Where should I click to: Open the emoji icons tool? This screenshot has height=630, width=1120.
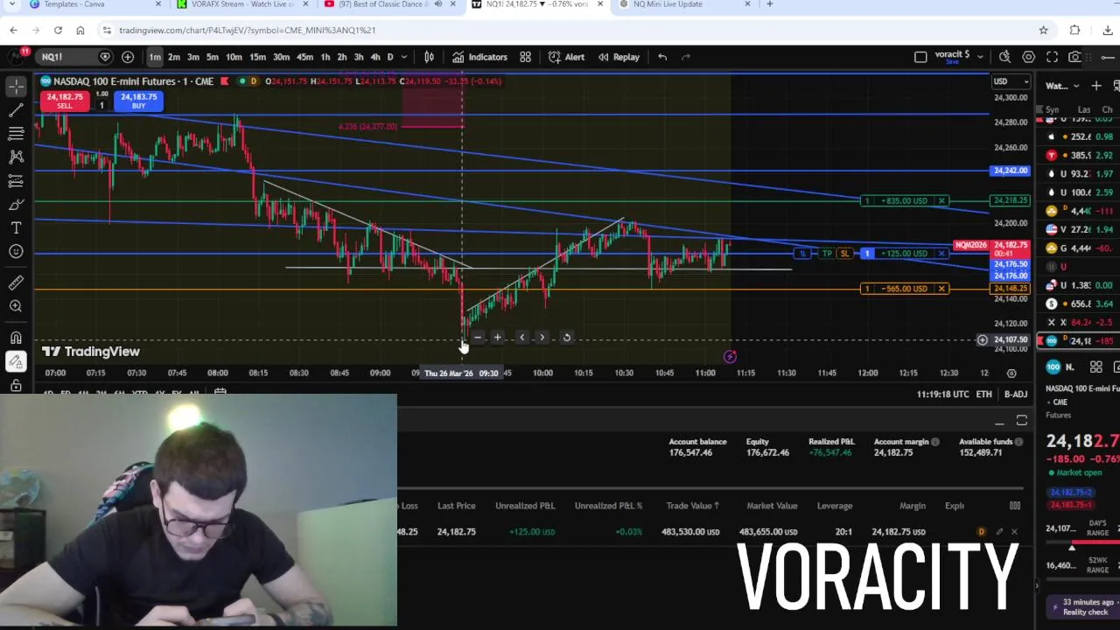[x=16, y=252]
